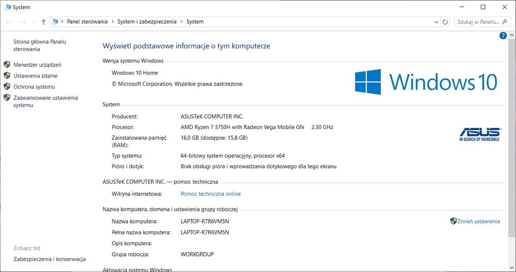This screenshot has width=516, height=272.
Task: Click the Nazwa komputera value LAPTOP-R7R6VM5N
Action: pyautogui.click(x=205, y=221)
